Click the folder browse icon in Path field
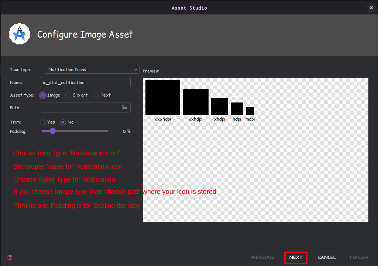The image size is (378, 266). pos(124,107)
